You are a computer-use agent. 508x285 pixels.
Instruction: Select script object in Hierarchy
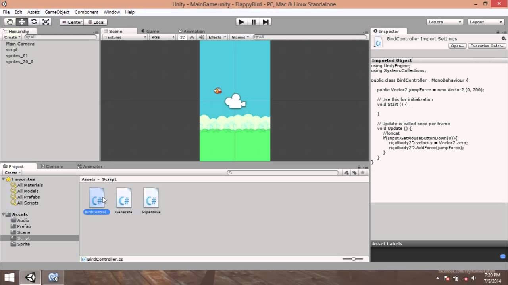12,50
